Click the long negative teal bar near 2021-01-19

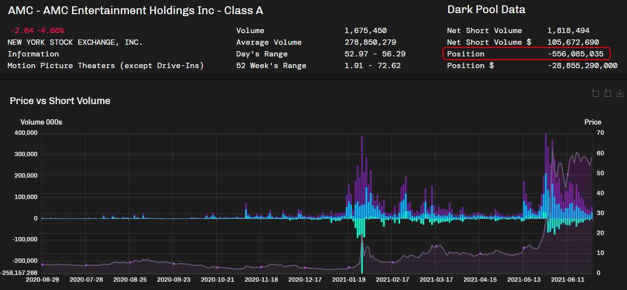(x=362, y=246)
